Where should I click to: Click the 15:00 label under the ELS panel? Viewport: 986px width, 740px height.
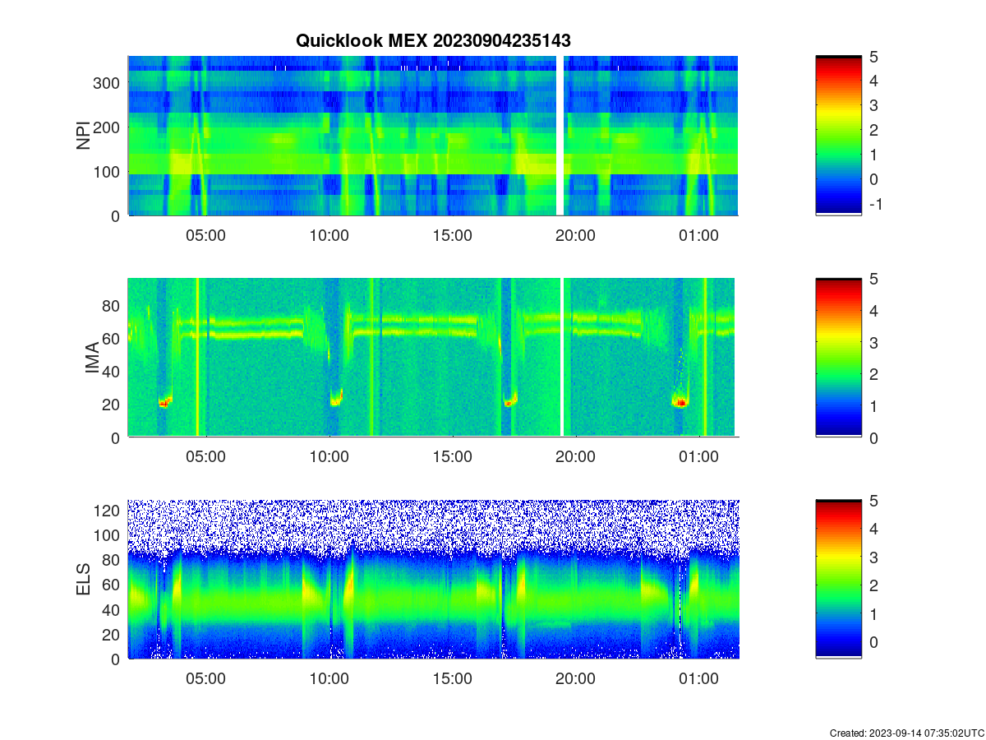point(452,679)
